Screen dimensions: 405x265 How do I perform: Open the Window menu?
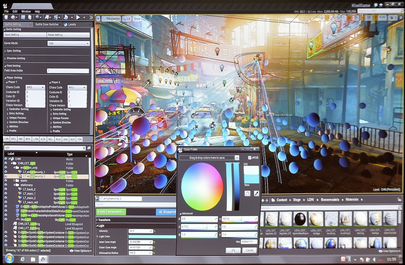pos(26,11)
